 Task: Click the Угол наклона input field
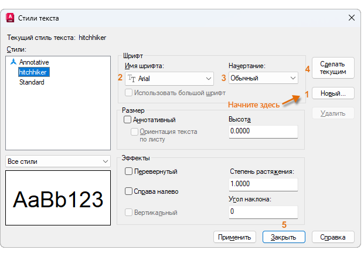click(263, 211)
